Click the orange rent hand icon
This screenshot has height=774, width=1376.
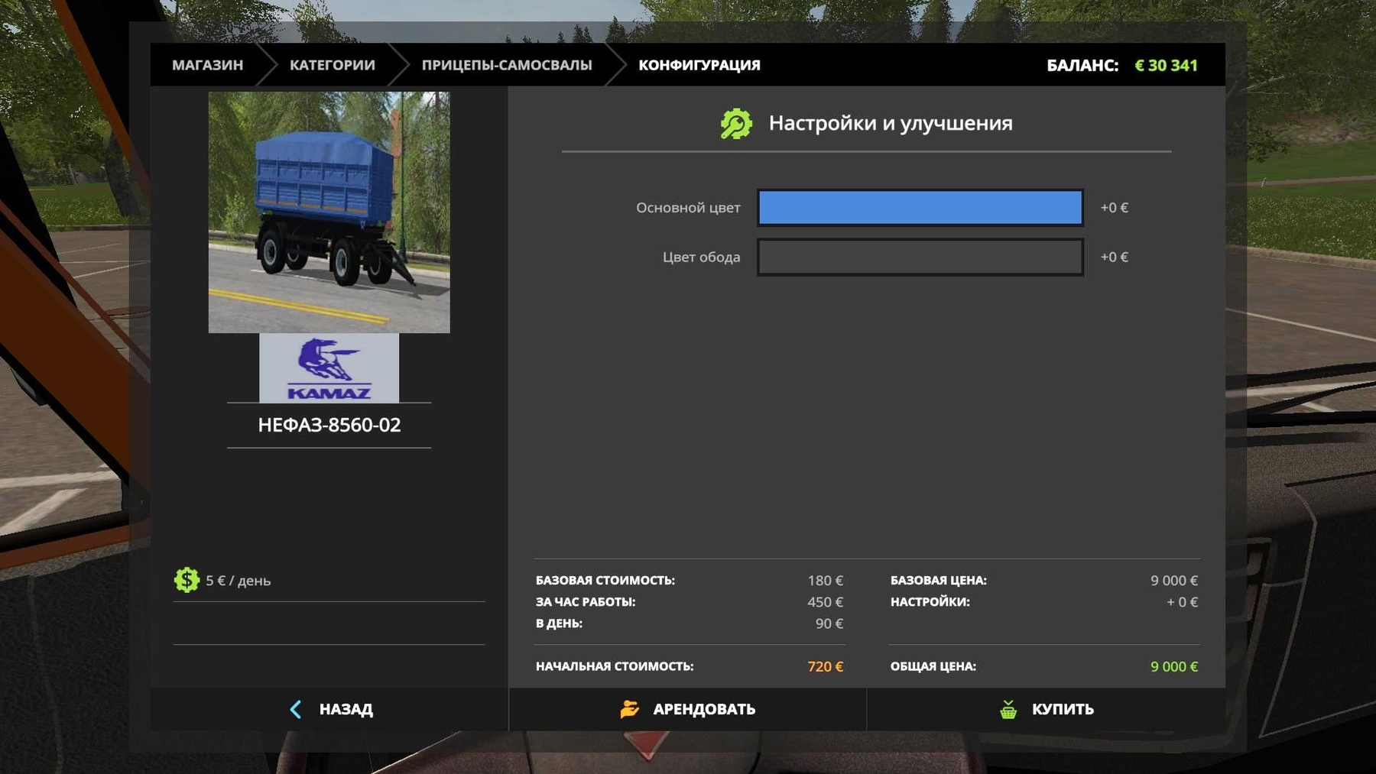629,709
